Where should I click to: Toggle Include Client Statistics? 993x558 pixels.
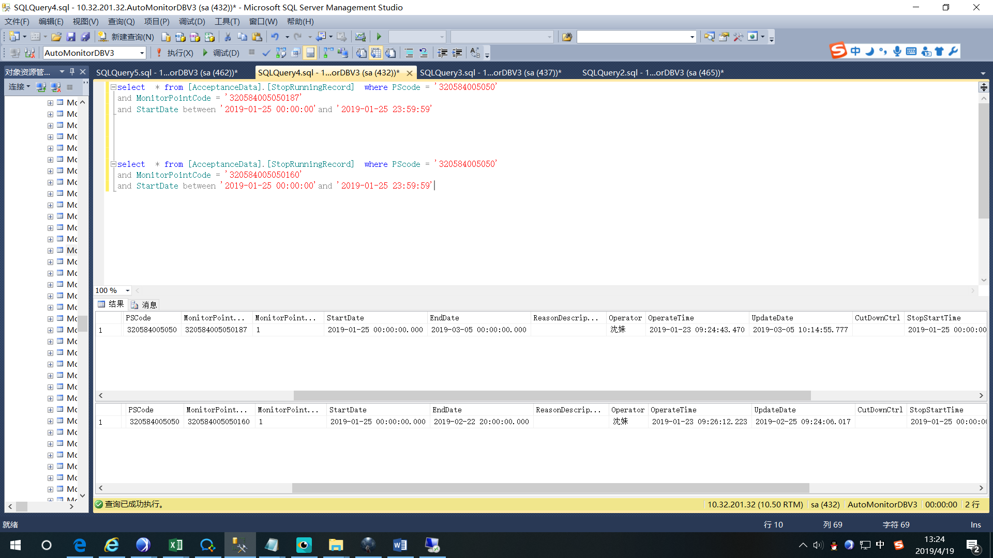click(342, 53)
